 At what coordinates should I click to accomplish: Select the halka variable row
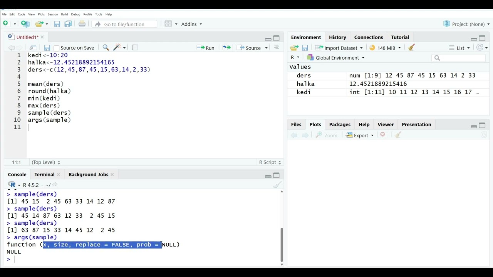point(388,84)
